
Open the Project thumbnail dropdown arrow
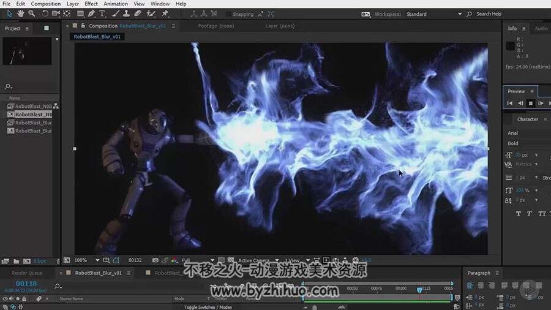[57, 39]
